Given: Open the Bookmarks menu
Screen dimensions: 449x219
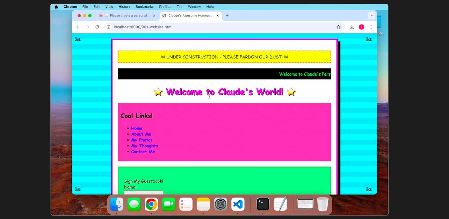Looking at the screenshot, I should pyautogui.click(x=144, y=6).
